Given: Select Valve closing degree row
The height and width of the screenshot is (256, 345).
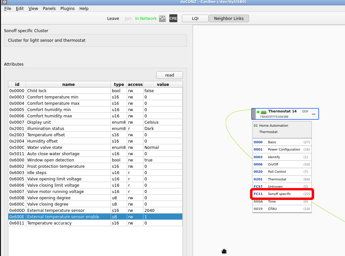Looking at the screenshot, I should 95,204.
